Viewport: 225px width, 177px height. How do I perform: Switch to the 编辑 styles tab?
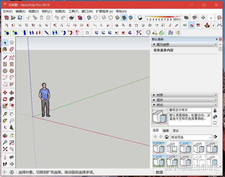[166, 130]
